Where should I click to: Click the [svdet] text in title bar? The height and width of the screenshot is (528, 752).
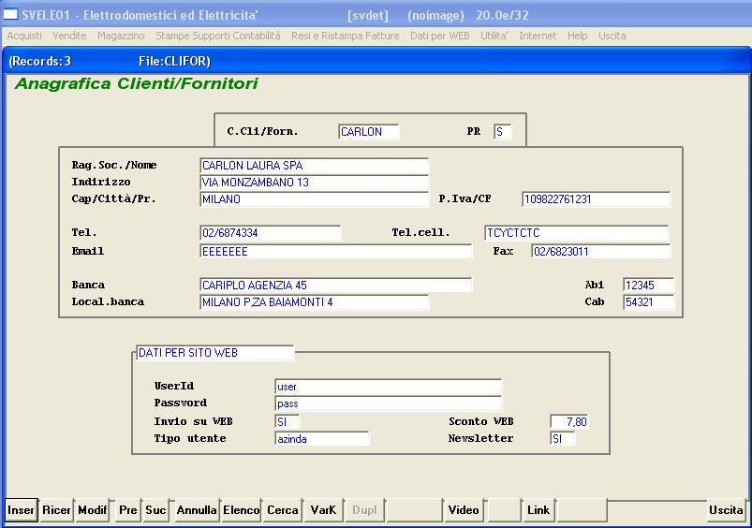click(x=368, y=15)
